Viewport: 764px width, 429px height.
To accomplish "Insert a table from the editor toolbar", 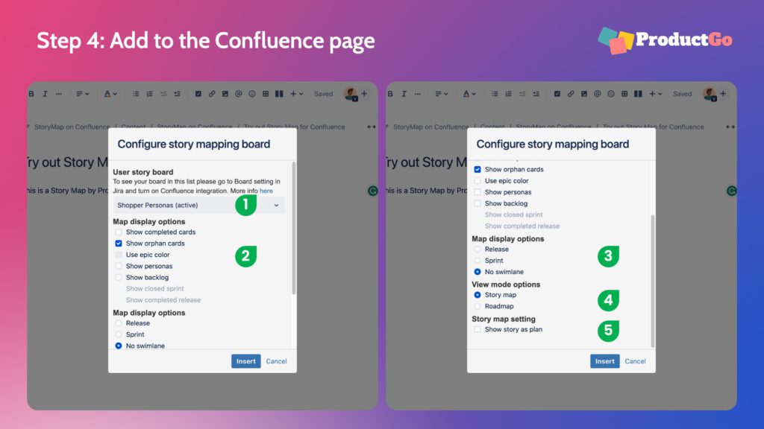I will pos(264,94).
